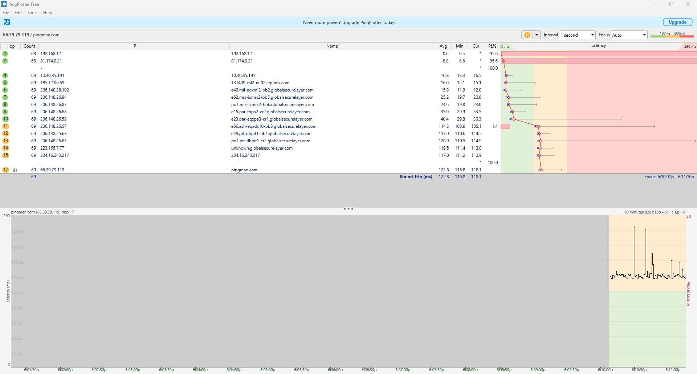The height and width of the screenshot is (374, 697).
Task: Select hop 6 green circle icon
Action: coord(5,90)
